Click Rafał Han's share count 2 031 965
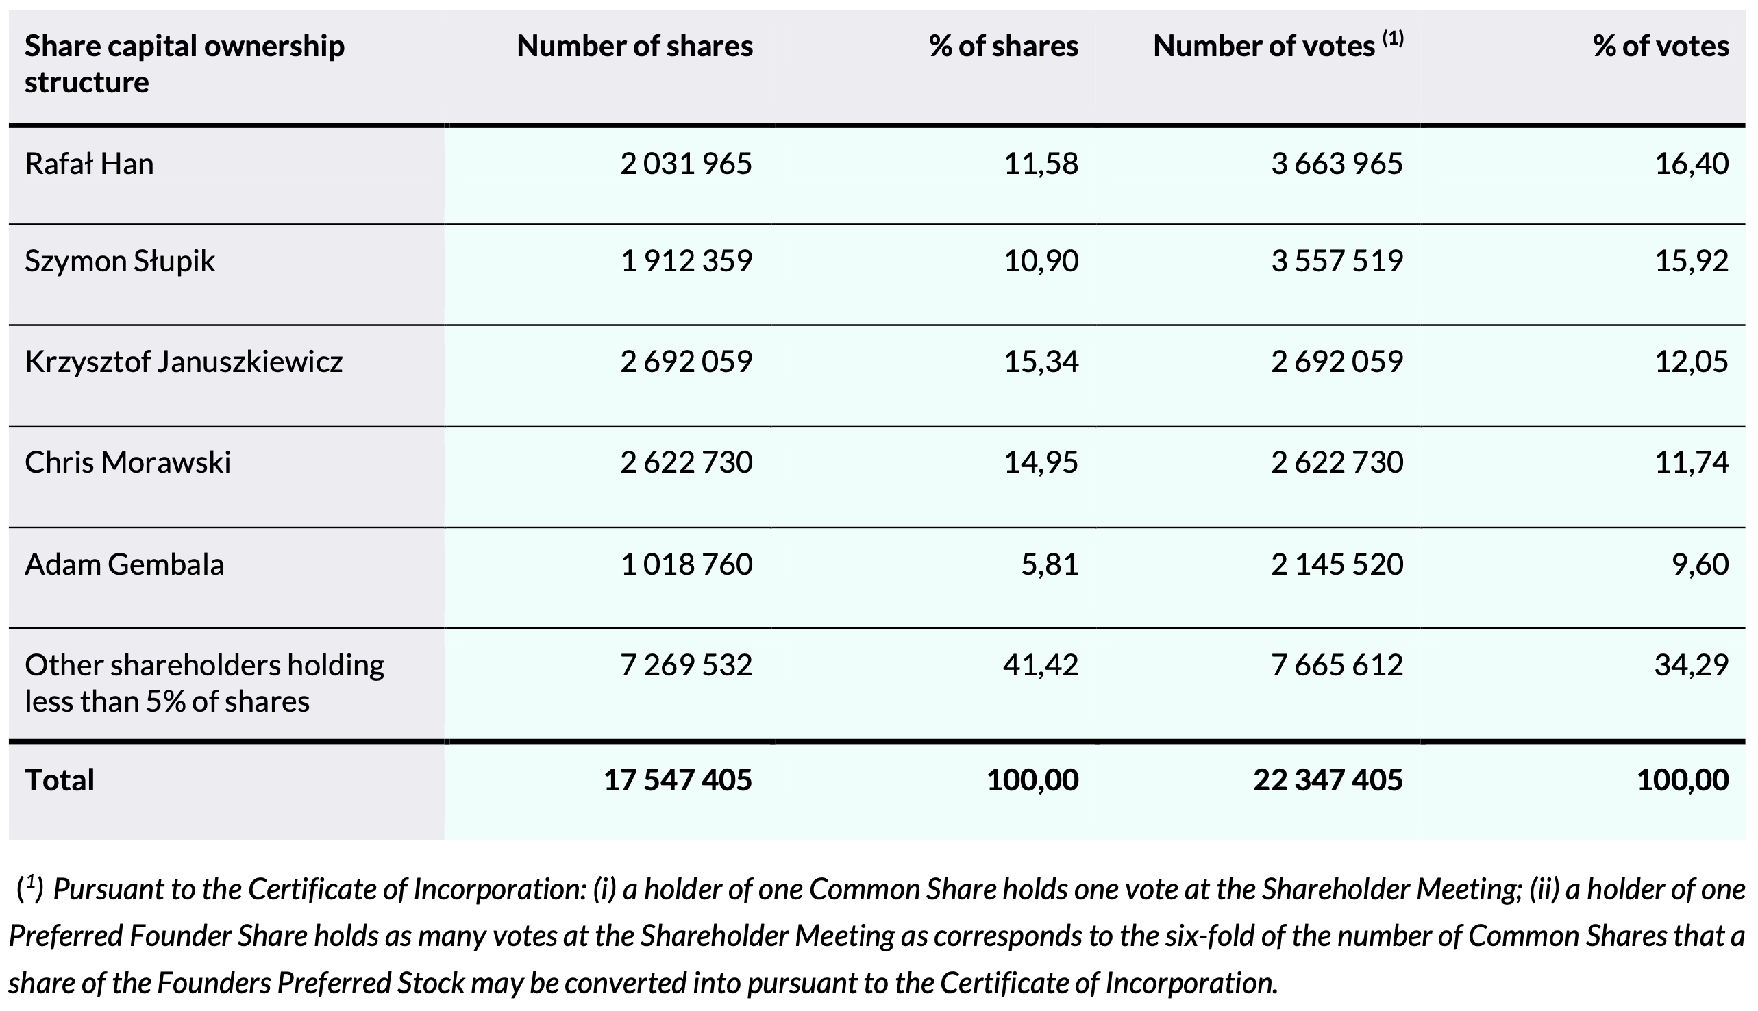The width and height of the screenshot is (1758, 1011). (685, 164)
